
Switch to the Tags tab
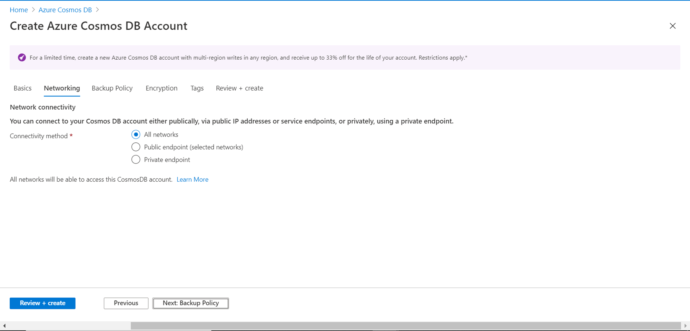(x=197, y=88)
